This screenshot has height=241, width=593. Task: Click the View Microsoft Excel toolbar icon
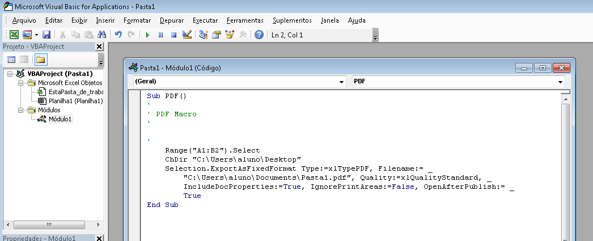[x=14, y=35]
